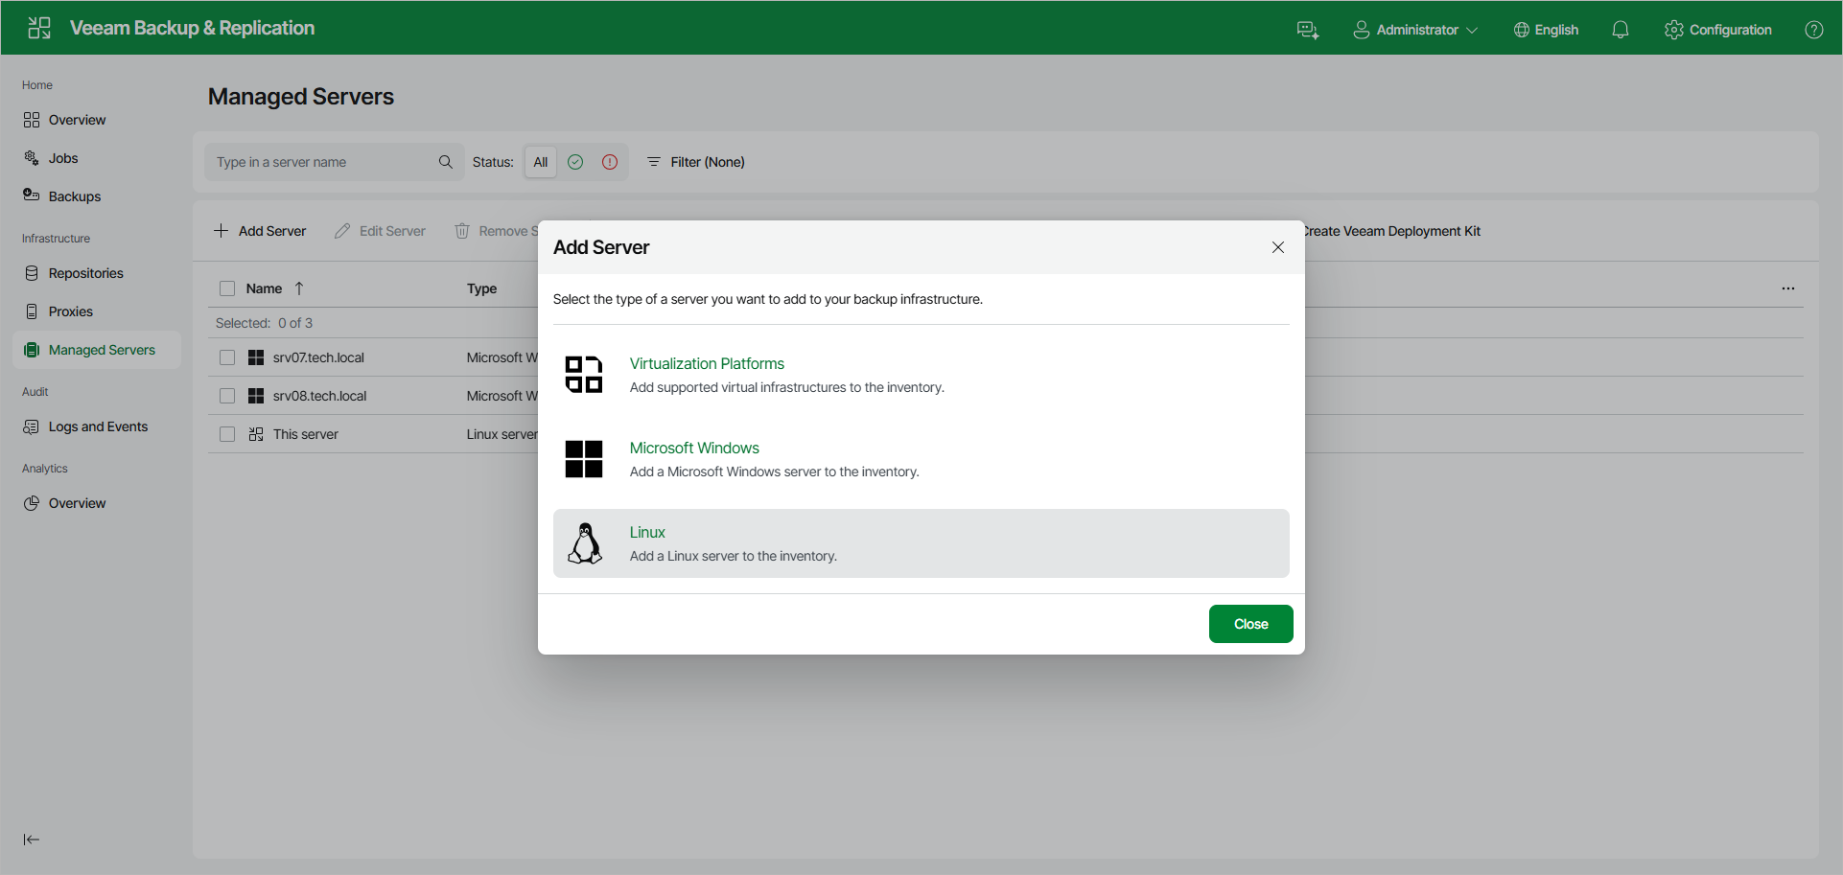The width and height of the screenshot is (1843, 875).
Task: Filter by error status red icon
Action: tap(610, 162)
